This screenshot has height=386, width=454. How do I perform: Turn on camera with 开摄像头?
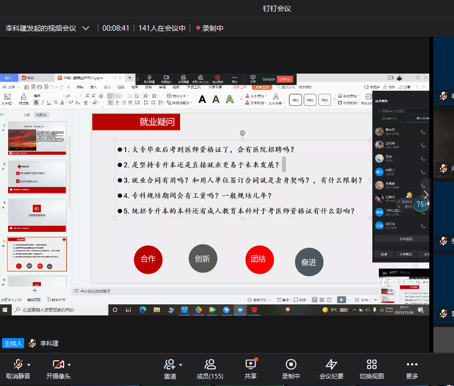coord(58,364)
